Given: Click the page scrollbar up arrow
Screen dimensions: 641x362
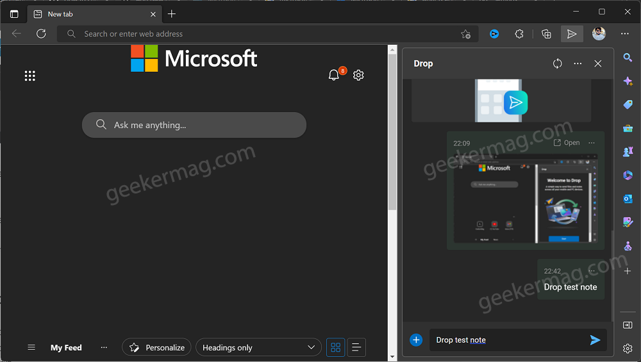Looking at the screenshot, I should pos(392,50).
